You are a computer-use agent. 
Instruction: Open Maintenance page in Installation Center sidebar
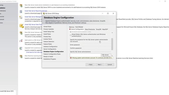3,11
